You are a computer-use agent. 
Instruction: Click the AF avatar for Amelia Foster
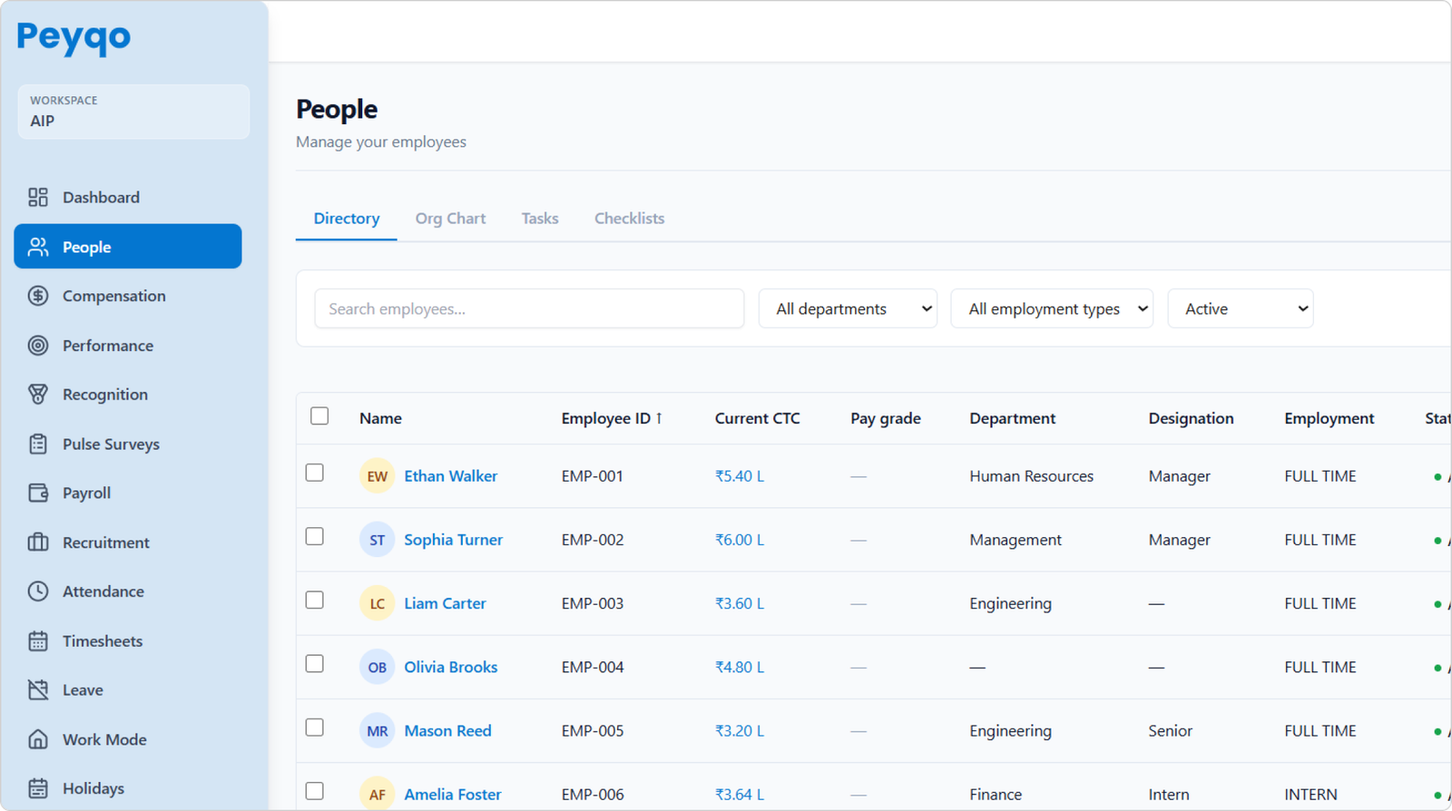coord(377,794)
